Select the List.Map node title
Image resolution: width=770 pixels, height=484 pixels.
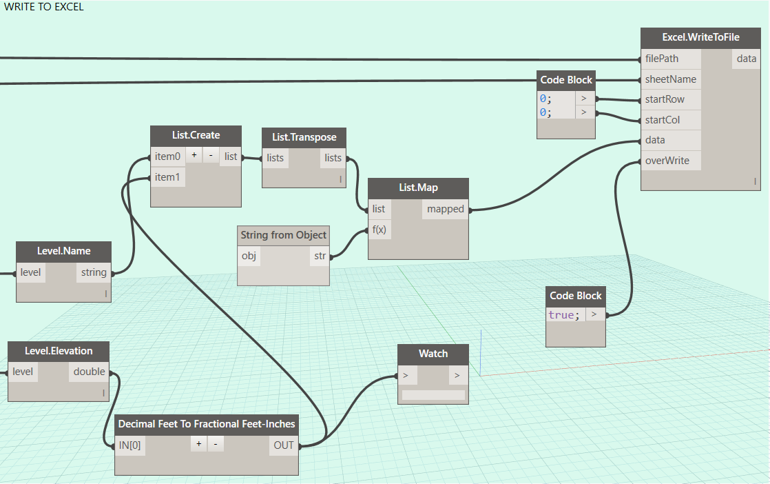pyautogui.click(x=418, y=188)
